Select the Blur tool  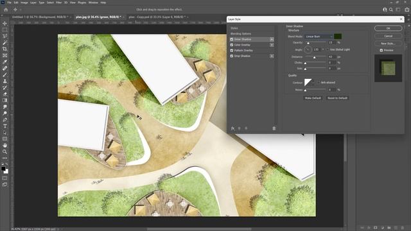pyautogui.click(x=4, y=107)
